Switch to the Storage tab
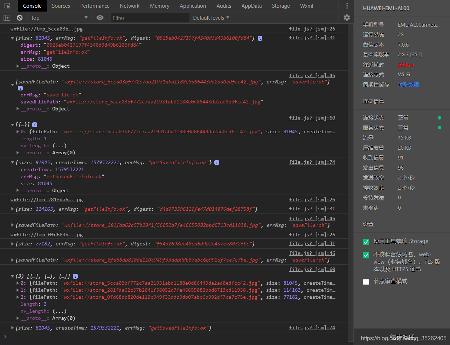Screen dimensions: 450x345 click(x=281, y=6)
